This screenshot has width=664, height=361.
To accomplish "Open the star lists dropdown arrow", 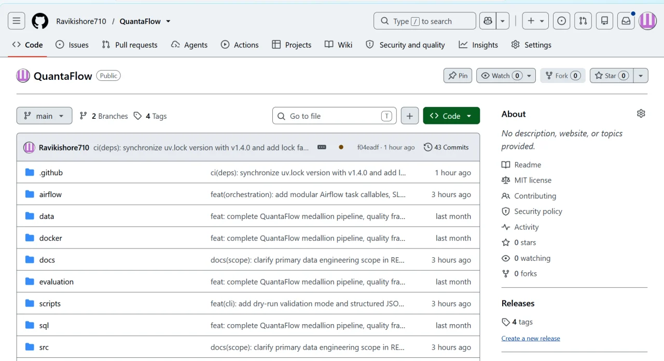I will (641, 76).
